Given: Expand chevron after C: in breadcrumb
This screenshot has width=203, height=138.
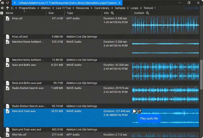Looking at the screenshot, I should pos(16,8).
